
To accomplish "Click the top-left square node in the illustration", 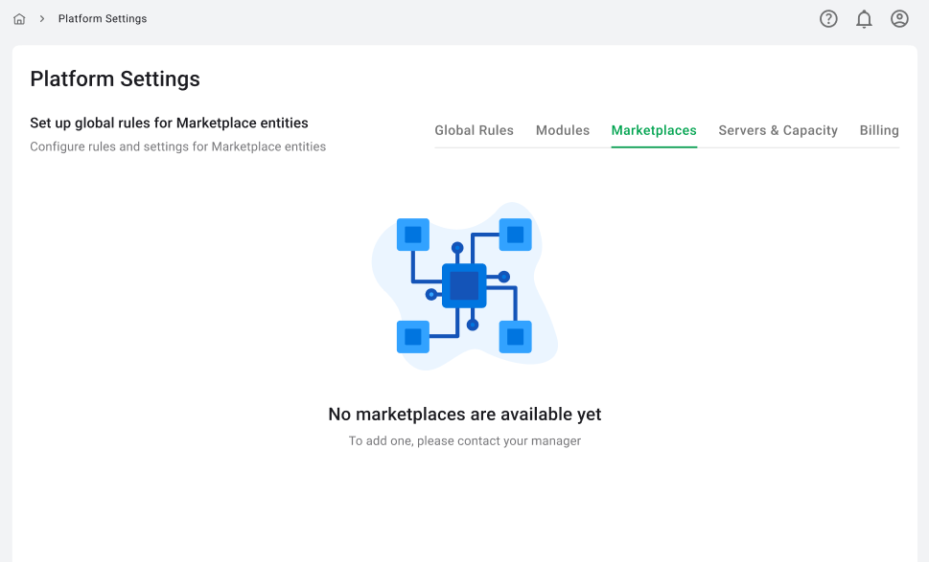I will click(413, 235).
